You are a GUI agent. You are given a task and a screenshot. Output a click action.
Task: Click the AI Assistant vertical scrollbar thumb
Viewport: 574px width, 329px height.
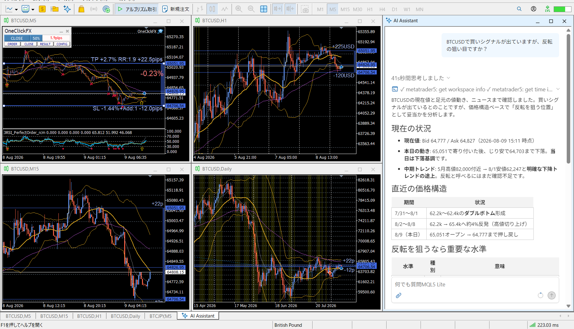(x=568, y=99)
